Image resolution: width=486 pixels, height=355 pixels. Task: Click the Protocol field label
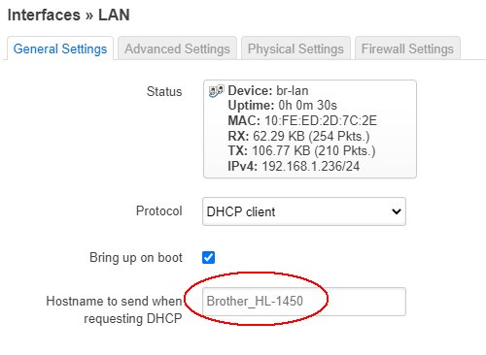pos(159,210)
